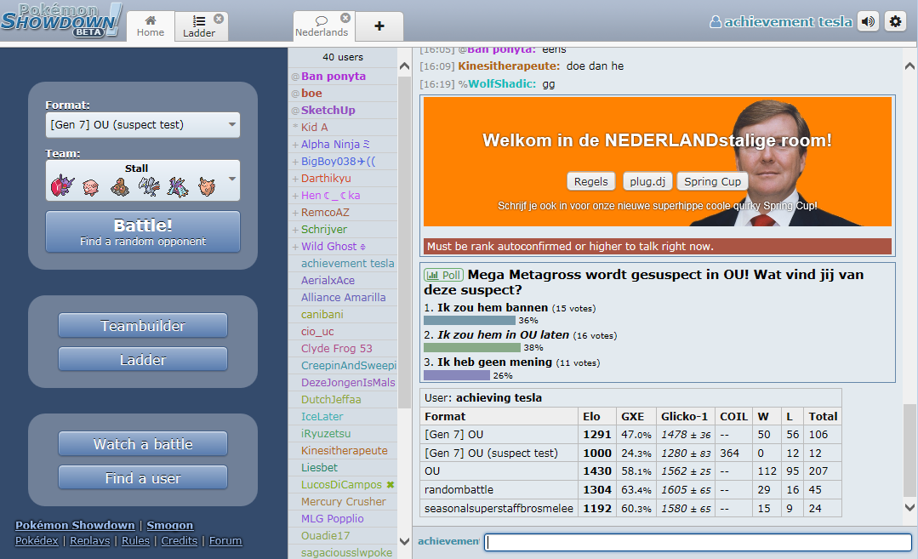The image size is (918, 559).
Task: Switch to the Home tab
Action: coord(151,26)
